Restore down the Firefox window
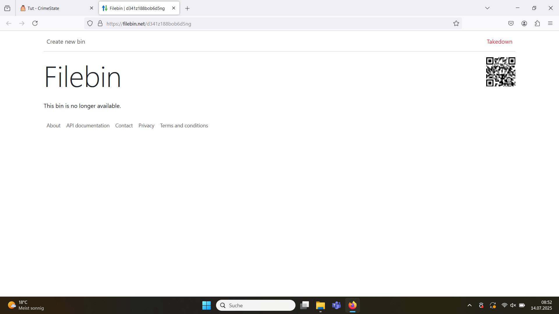This screenshot has height=314, width=559. 534,8
